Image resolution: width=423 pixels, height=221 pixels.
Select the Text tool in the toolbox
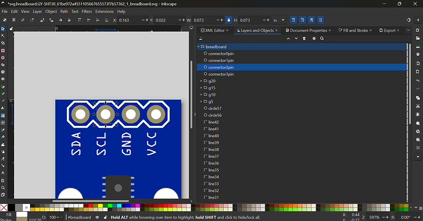point(3,108)
